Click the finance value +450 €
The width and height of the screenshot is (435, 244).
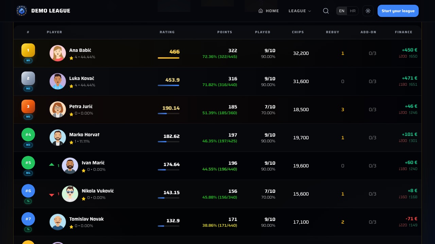point(410,50)
